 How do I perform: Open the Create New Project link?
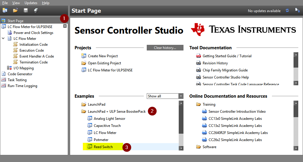tap(103, 56)
